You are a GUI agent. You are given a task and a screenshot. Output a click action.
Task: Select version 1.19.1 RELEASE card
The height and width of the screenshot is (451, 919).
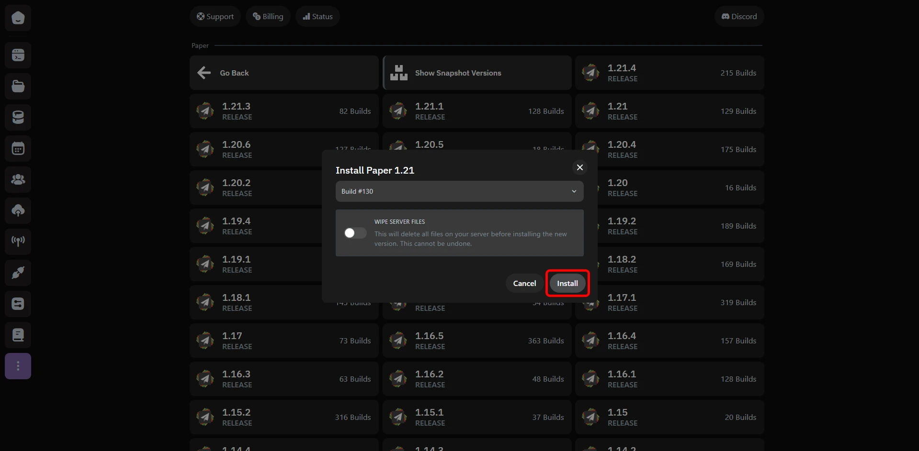256,264
